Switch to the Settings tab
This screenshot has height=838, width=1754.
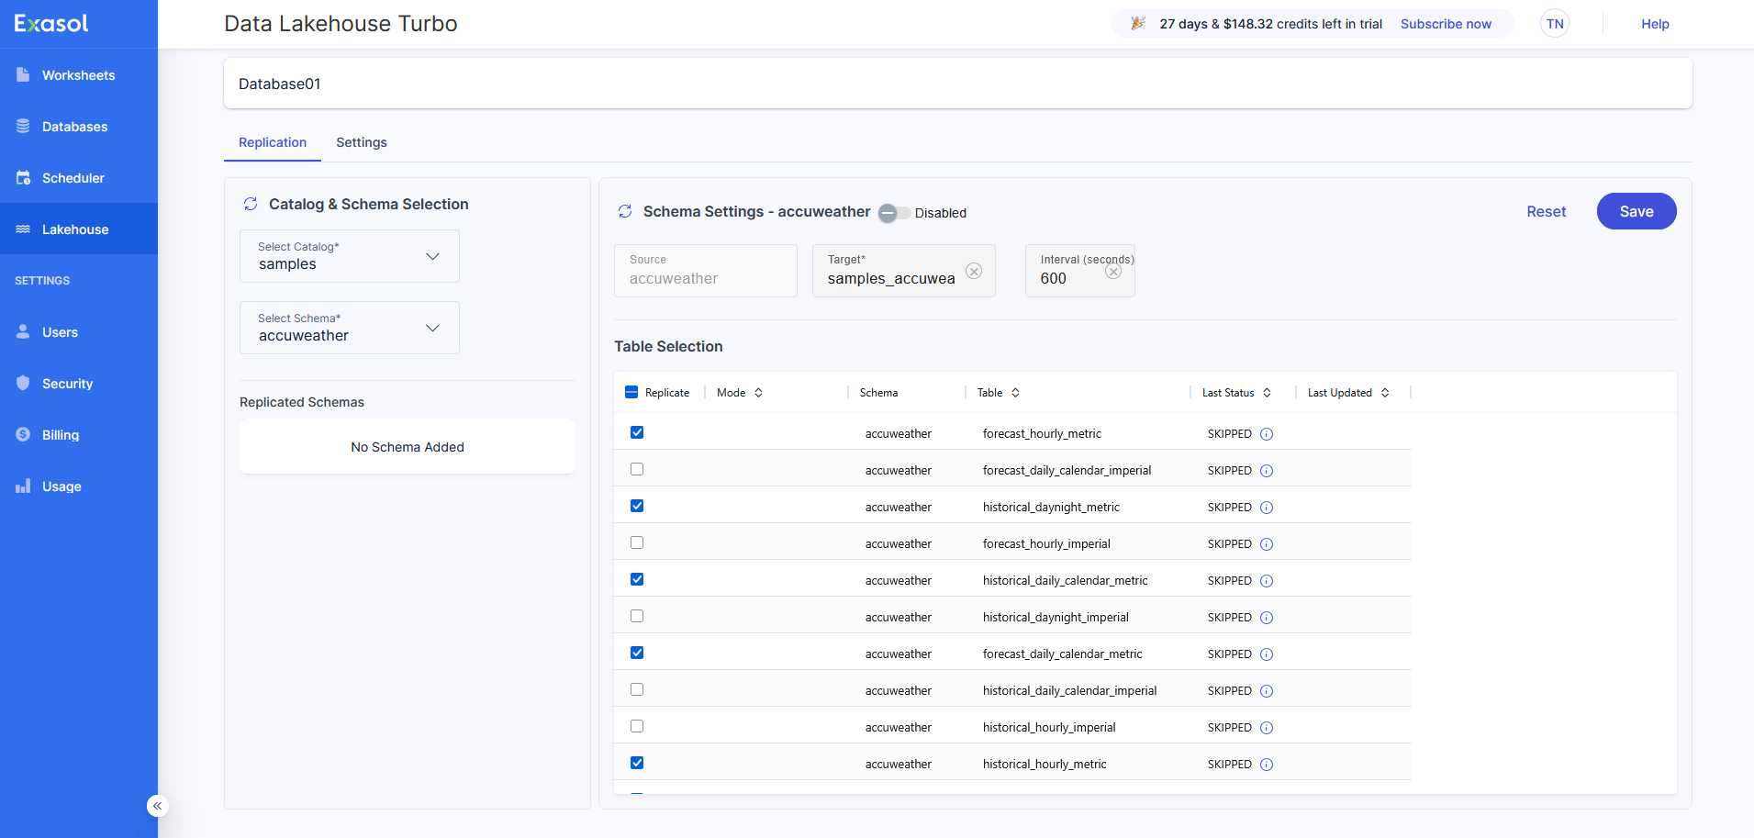click(361, 142)
